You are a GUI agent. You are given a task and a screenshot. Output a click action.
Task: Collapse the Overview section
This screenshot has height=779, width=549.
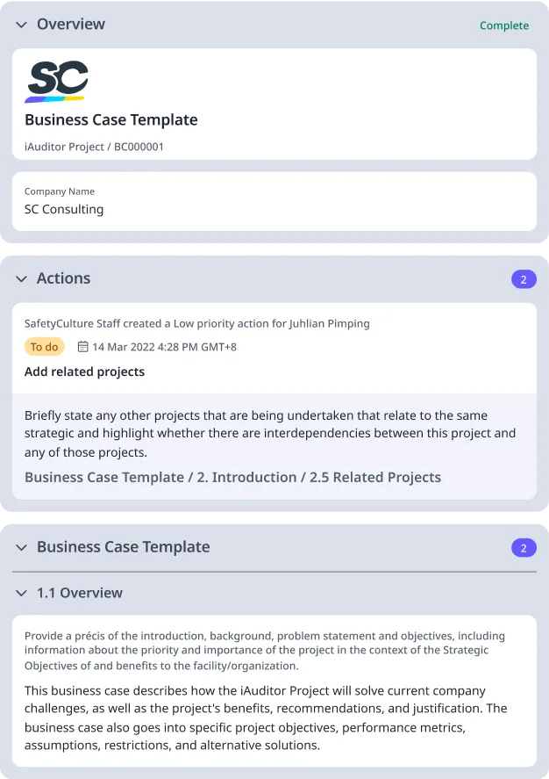21,25
